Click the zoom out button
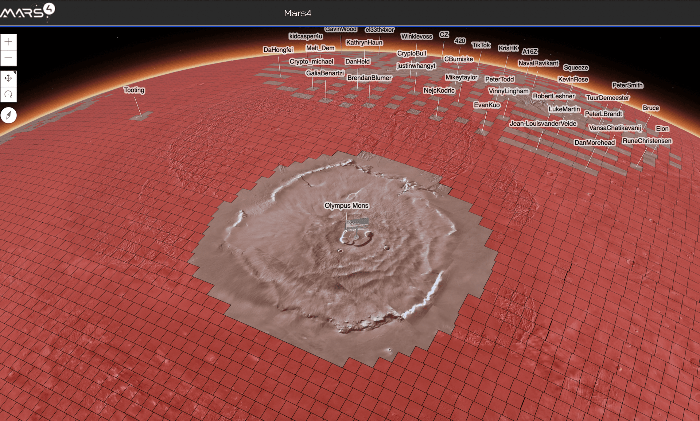 tap(8, 58)
